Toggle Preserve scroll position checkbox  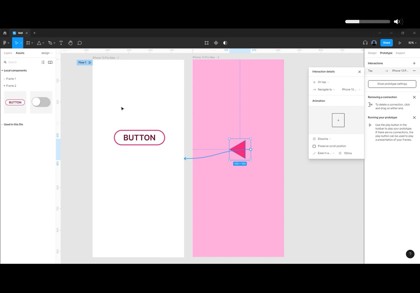tap(314, 146)
